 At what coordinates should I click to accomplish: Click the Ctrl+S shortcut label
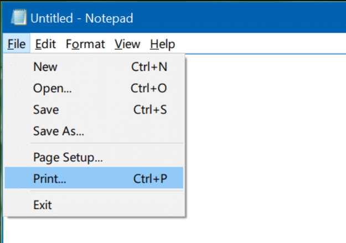click(x=150, y=110)
